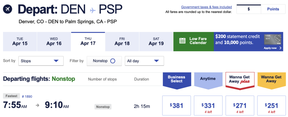This screenshot has width=288, height=117.
Task: Click the calendar icon on Low Fare Calendar
Action: pos(183,41)
